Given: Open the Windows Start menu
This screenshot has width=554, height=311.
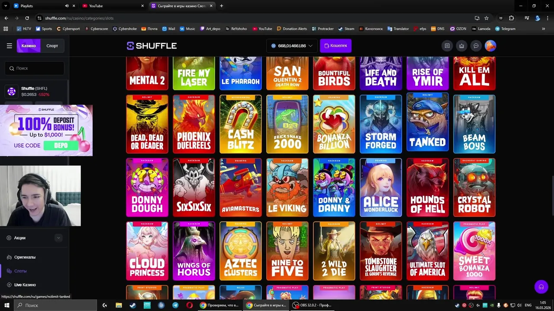Looking at the screenshot, I should point(6,305).
